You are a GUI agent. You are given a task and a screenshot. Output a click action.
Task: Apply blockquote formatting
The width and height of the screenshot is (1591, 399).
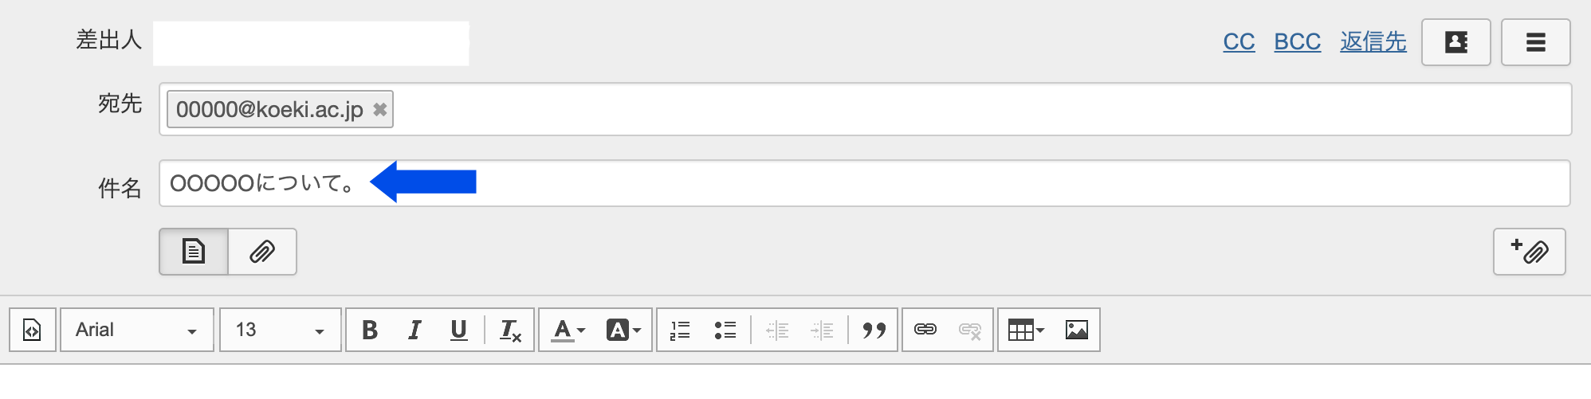click(x=874, y=330)
